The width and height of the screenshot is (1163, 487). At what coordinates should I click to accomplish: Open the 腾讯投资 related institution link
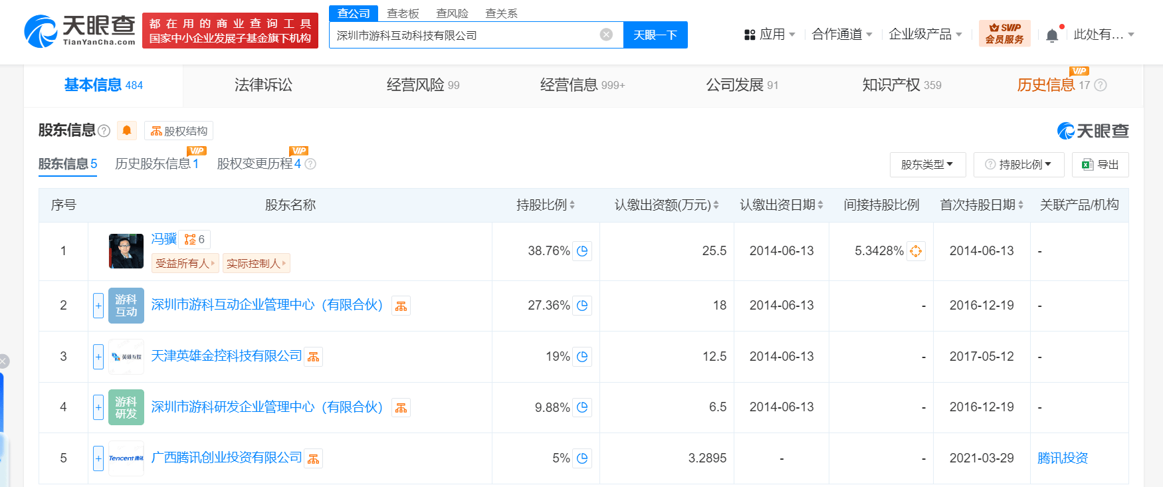point(1063,458)
